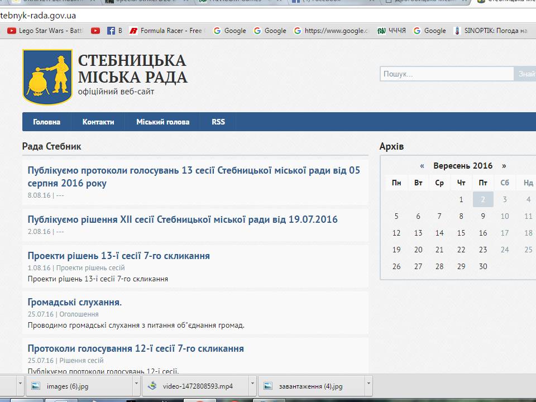Screen dimensions: 536x402
Task: Open the Lego Star Wars YouTube bookmark
Action: [45, 31]
